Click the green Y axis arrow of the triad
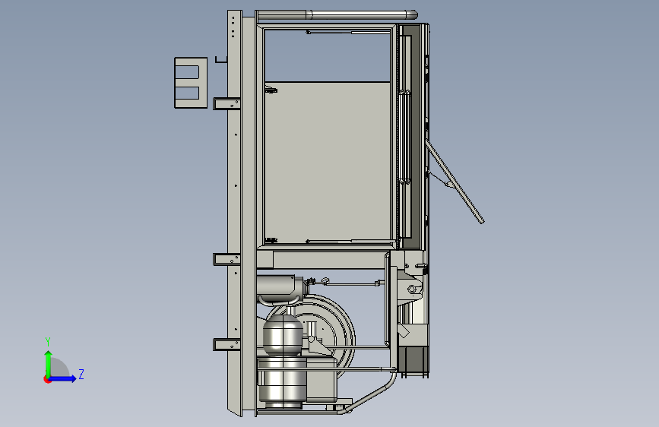This screenshot has height=427, width=659. coord(49,363)
